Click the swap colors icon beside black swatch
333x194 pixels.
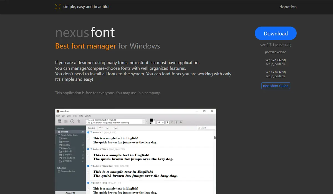154,119
